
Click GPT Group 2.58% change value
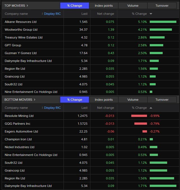tap(142, 45)
